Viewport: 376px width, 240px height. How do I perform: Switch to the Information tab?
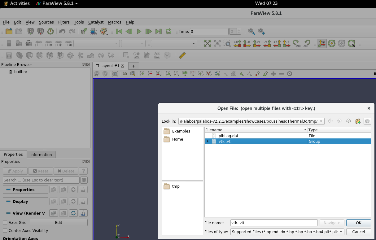point(41,155)
